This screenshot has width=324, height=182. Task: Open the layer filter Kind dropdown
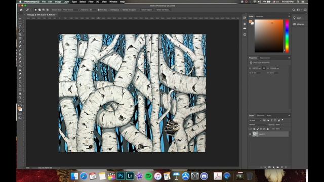(x=255, y=120)
